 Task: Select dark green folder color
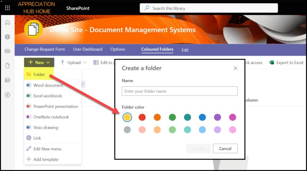click(172, 117)
